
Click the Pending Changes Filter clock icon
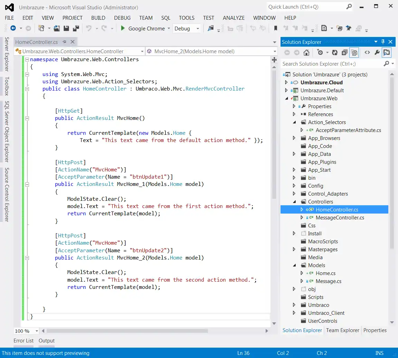tap(320, 53)
